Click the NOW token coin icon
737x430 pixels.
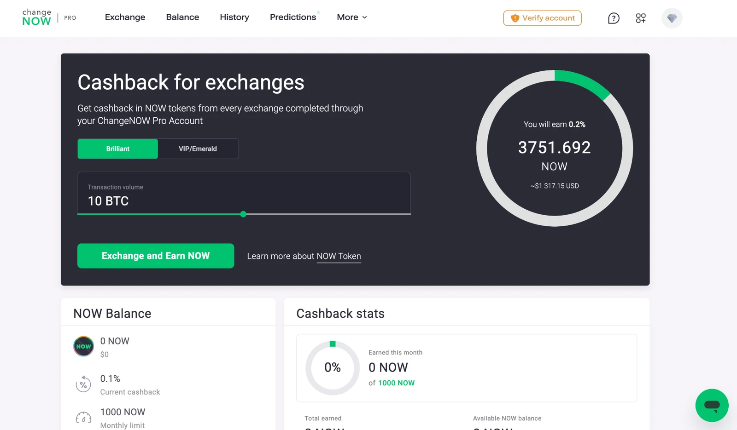click(83, 346)
